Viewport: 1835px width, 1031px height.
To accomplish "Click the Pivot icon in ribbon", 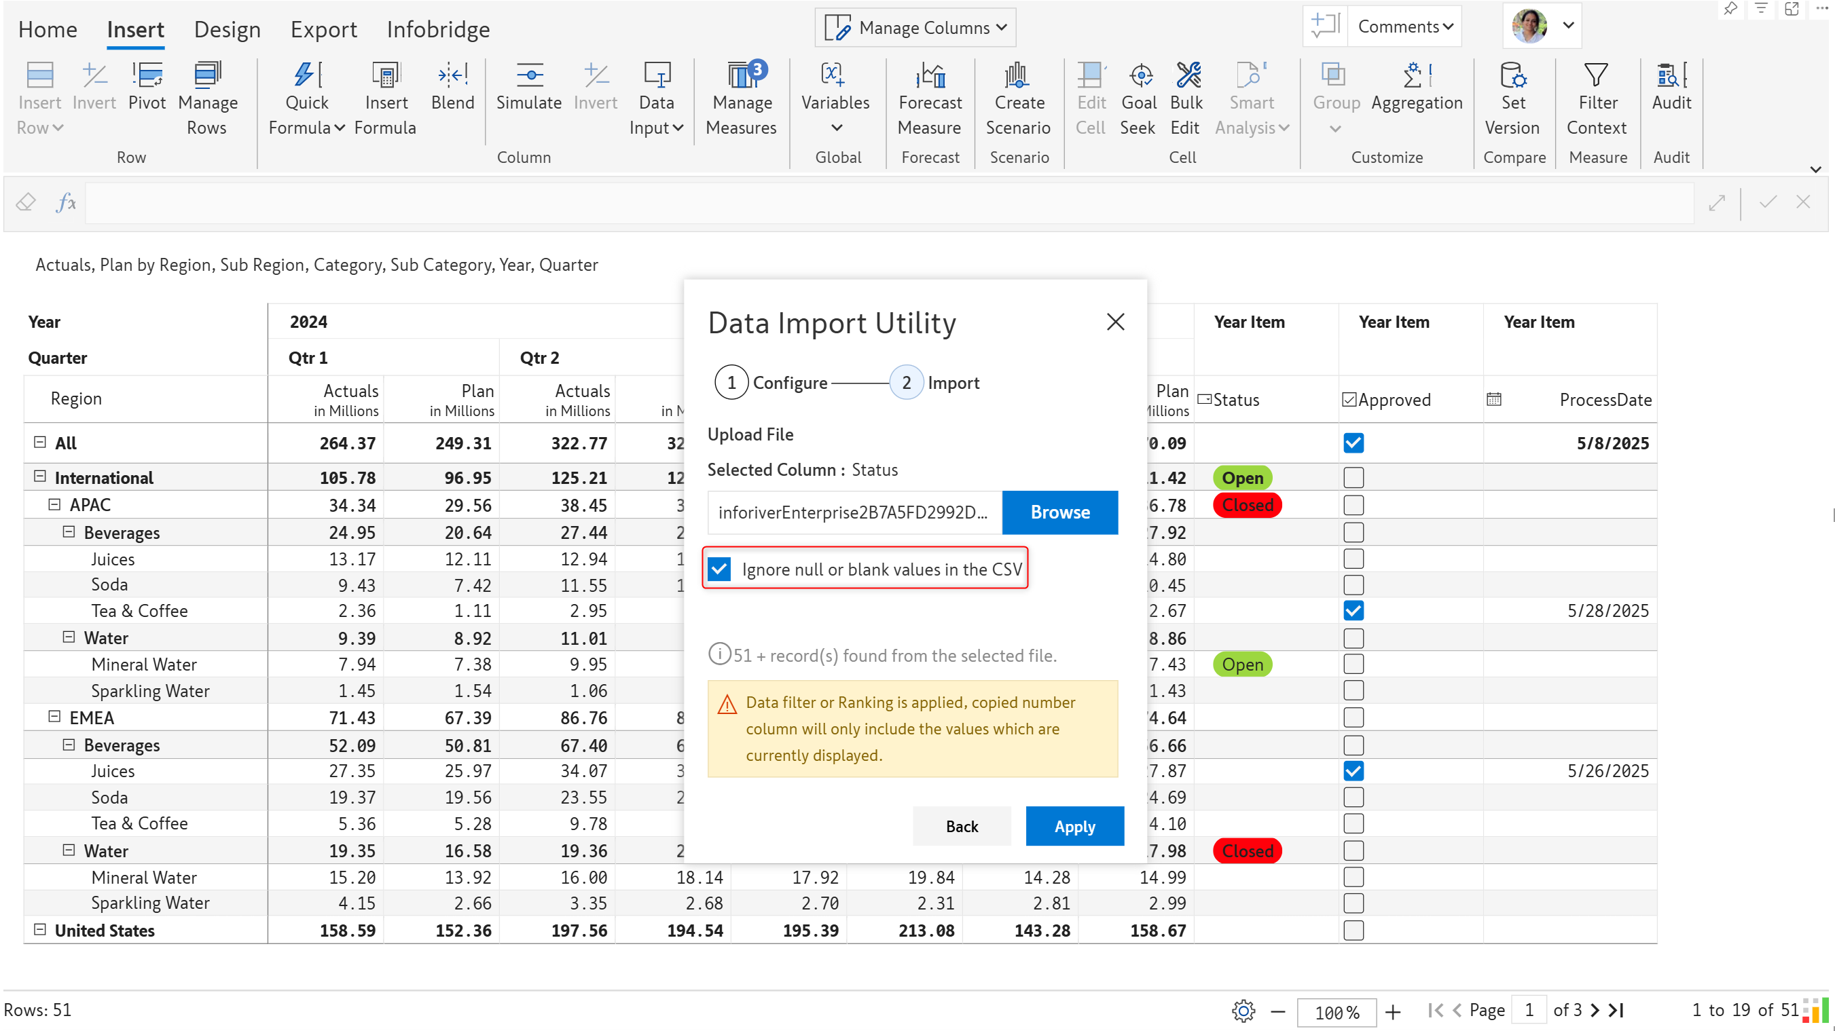I will 147,75.
